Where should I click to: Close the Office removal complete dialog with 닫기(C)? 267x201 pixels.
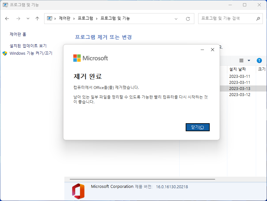[x=198, y=127]
